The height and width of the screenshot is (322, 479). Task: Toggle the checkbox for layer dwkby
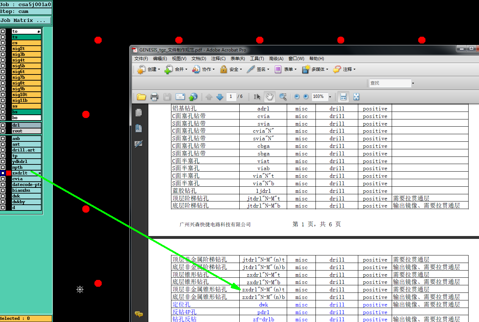pyautogui.click(x=3, y=202)
